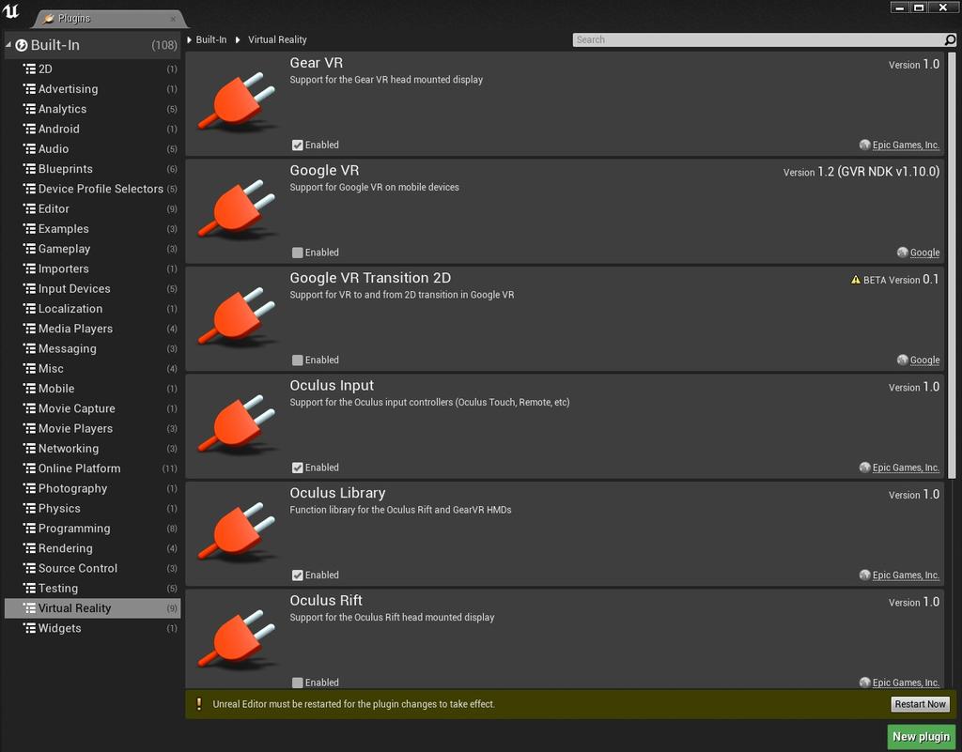Open Epic Games link under Oculus Rift

point(906,683)
